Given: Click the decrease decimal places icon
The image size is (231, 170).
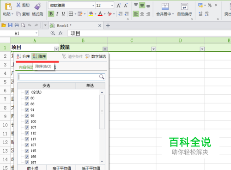Looking at the screenshot, I should (x=207, y=14).
